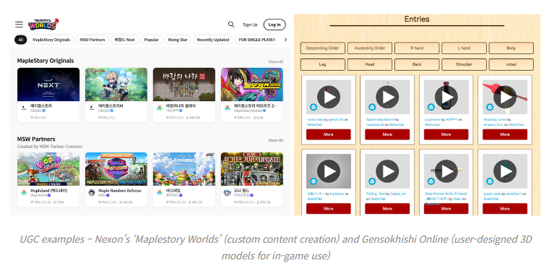Expand category chips with right chevron
Image resolution: width=544 pixels, height=268 pixels.
(285, 40)
